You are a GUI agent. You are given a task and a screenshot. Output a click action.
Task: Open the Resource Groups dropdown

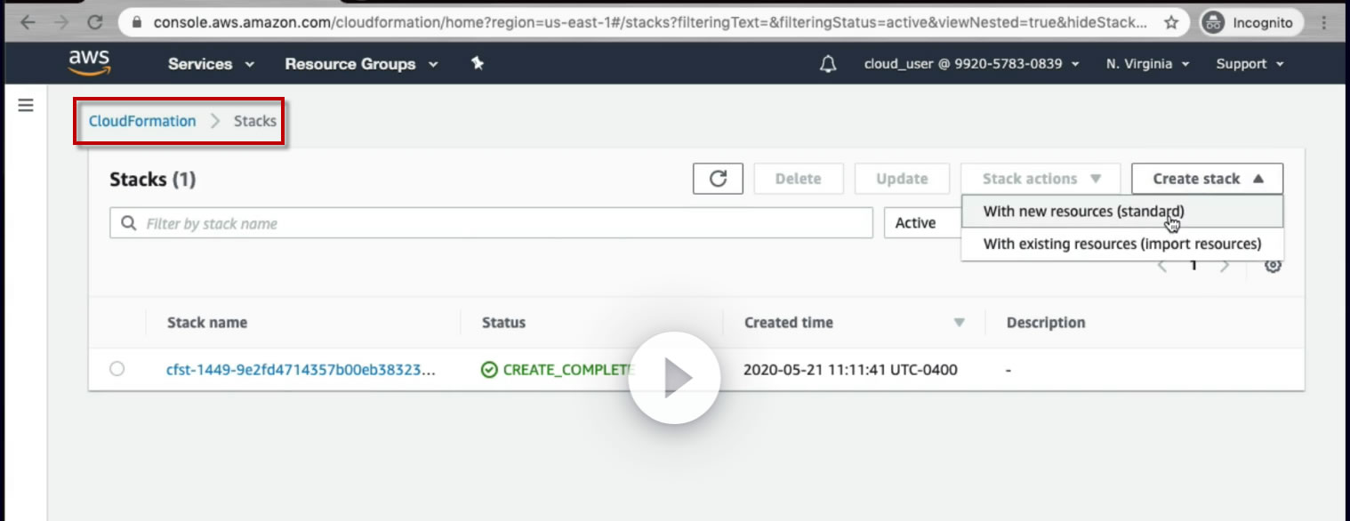click(x=361, y=64)
